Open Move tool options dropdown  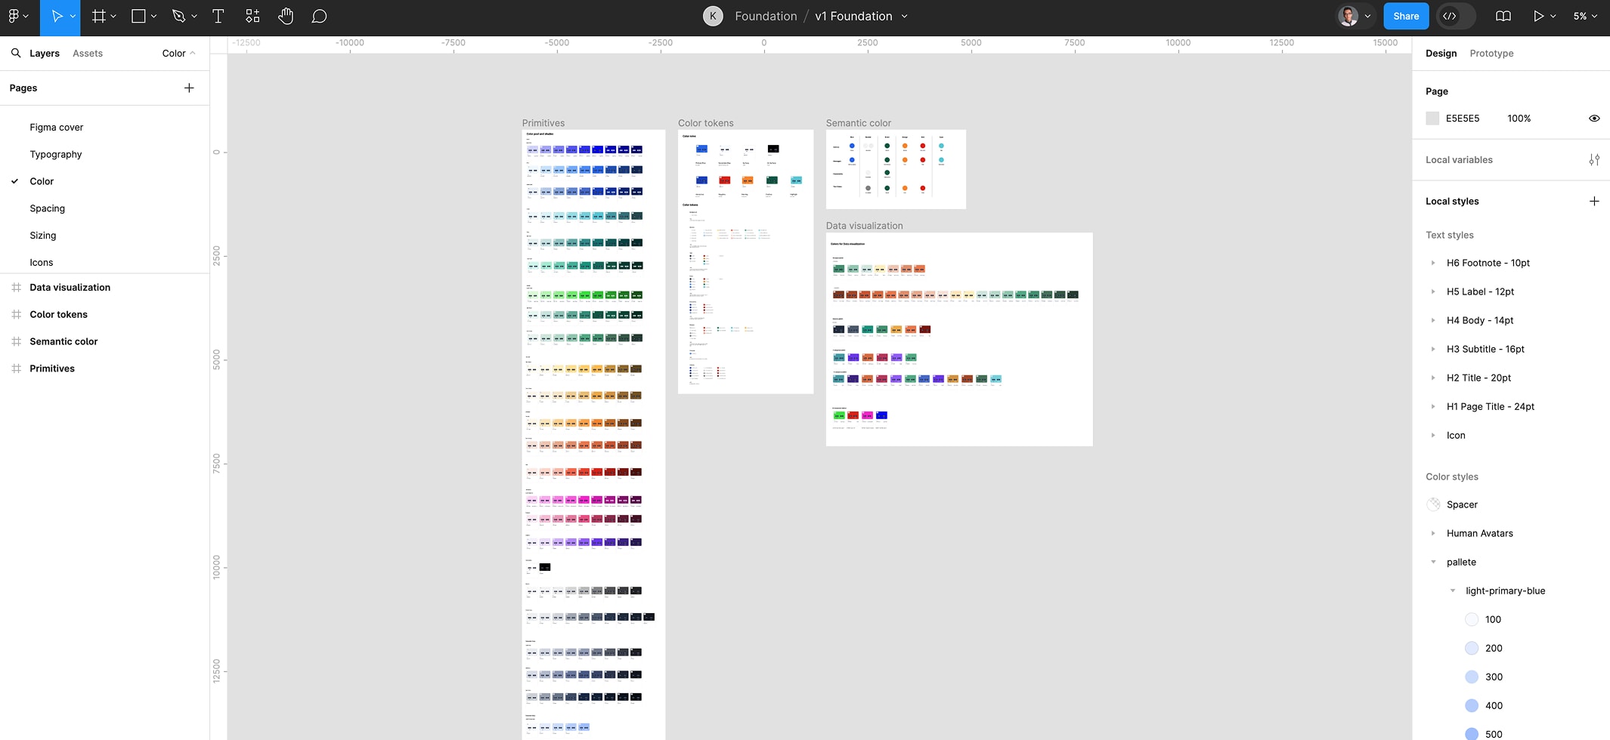coord(73,16)
